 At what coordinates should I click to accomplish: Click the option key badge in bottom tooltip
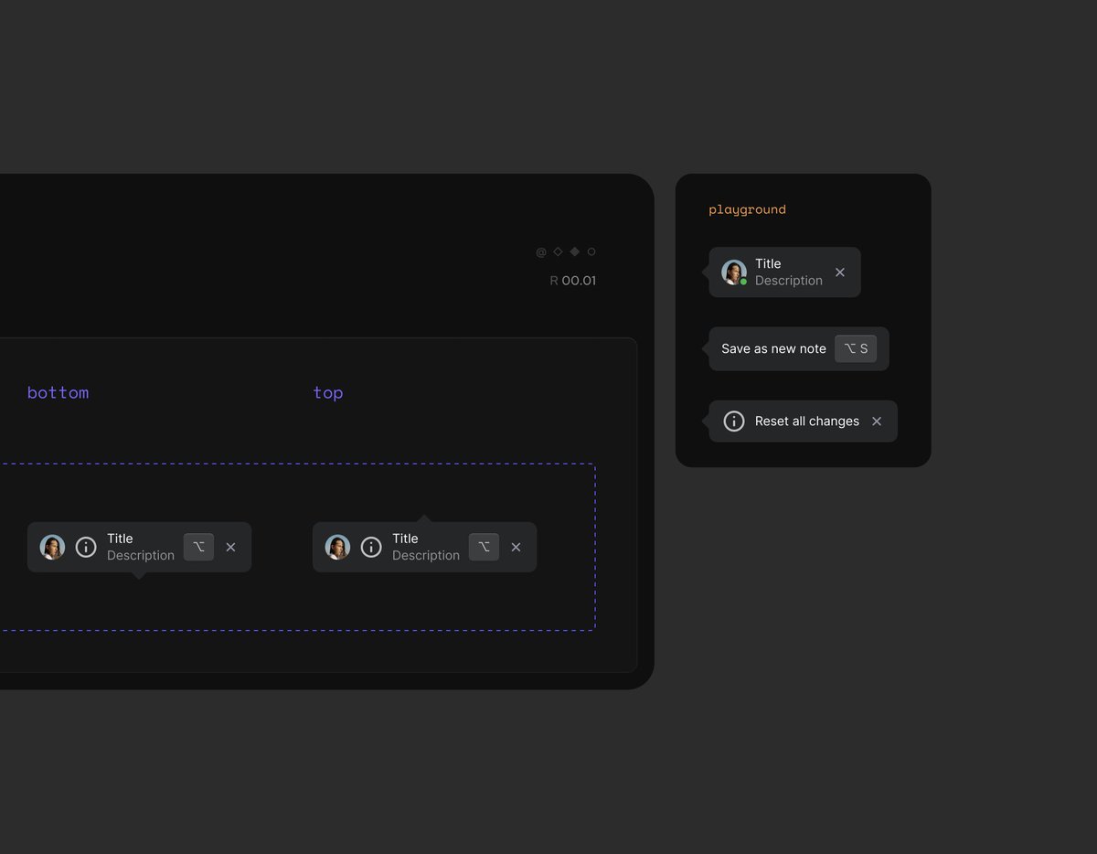(198, 547)
